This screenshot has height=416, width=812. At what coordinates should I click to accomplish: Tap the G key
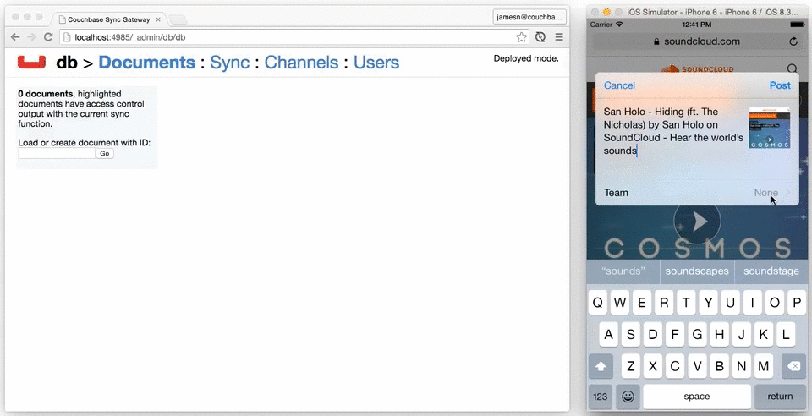click(697, 335)
